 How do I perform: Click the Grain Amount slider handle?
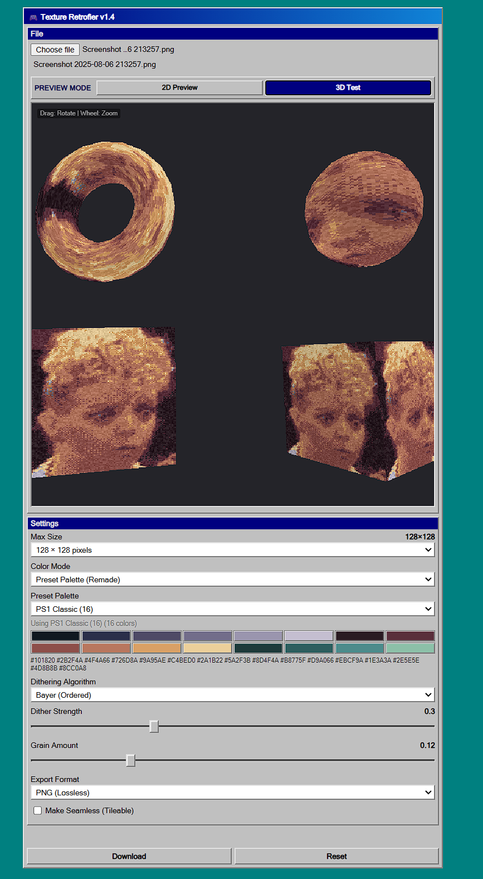click(131, 760)
